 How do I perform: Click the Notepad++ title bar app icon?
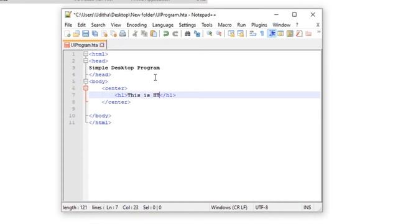click(68, 14)
